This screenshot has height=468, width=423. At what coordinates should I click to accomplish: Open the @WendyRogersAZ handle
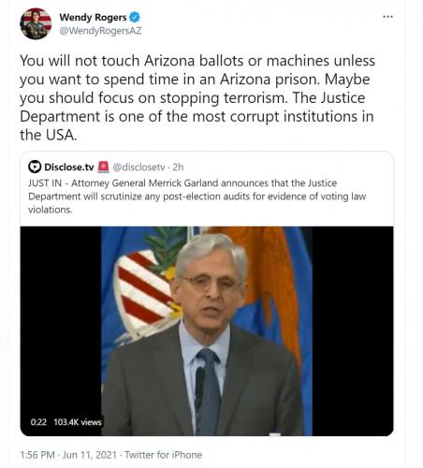tap(100, 31)
